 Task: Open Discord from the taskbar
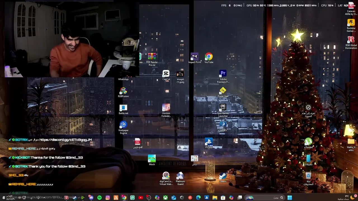point(91,198)
